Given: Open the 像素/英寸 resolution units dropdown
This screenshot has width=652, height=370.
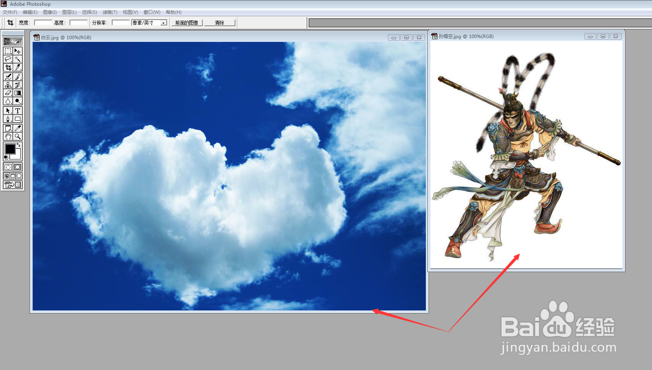Looking at the screenshot, I should click(x=164, y=23).
